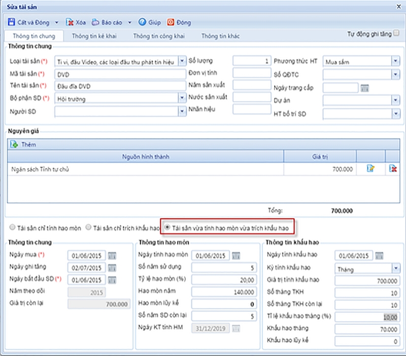The image size is (406, 356).
Task: Click the Nhãn hiệu input field
Action: click(x=252, y=109)
